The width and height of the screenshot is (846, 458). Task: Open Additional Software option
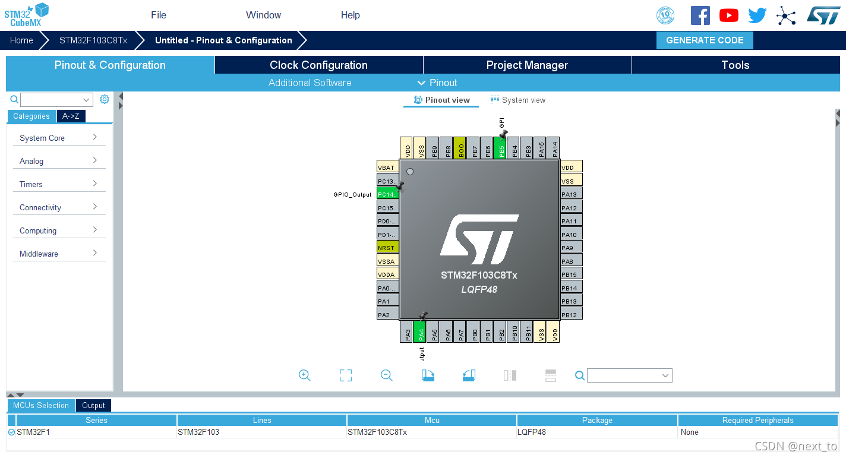coord(310,83)
